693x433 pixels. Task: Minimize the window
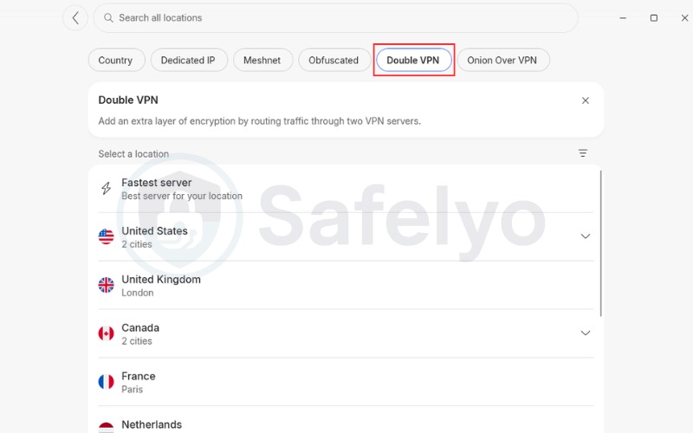[623, 18]
